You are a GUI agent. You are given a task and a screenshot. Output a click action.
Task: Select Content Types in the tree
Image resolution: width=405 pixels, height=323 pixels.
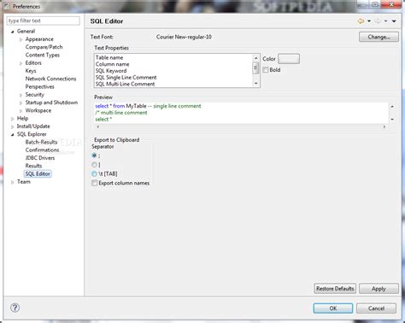[x=43, y=55]
